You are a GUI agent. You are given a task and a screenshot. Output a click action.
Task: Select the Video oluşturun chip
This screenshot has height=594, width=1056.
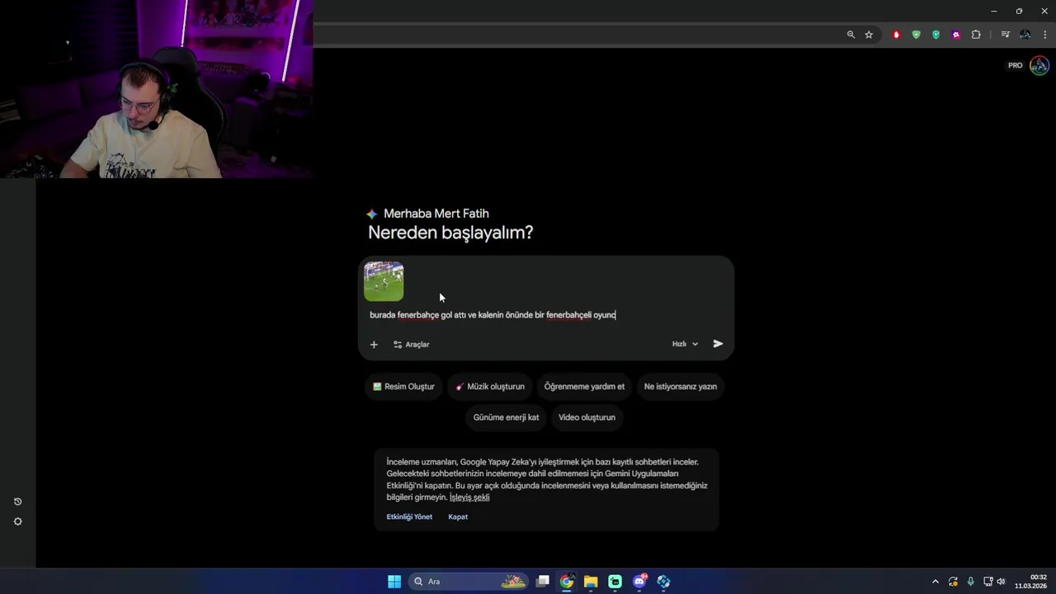point(587,417)
